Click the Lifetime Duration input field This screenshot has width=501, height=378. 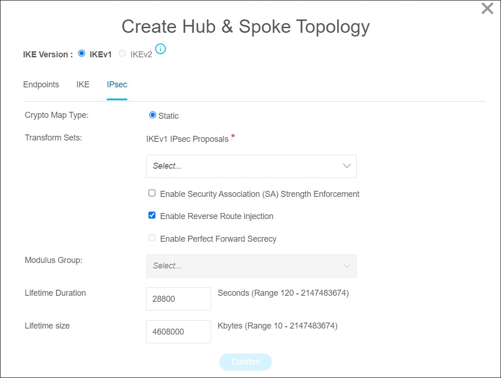(x=178, y=299)
